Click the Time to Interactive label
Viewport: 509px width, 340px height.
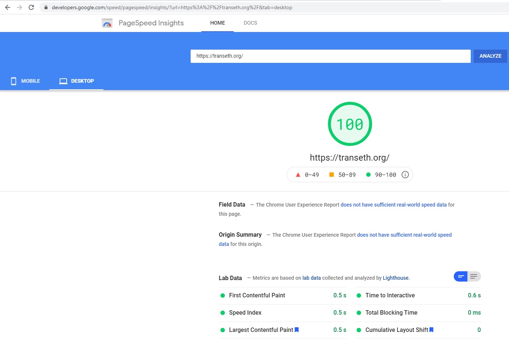point(390,295)
